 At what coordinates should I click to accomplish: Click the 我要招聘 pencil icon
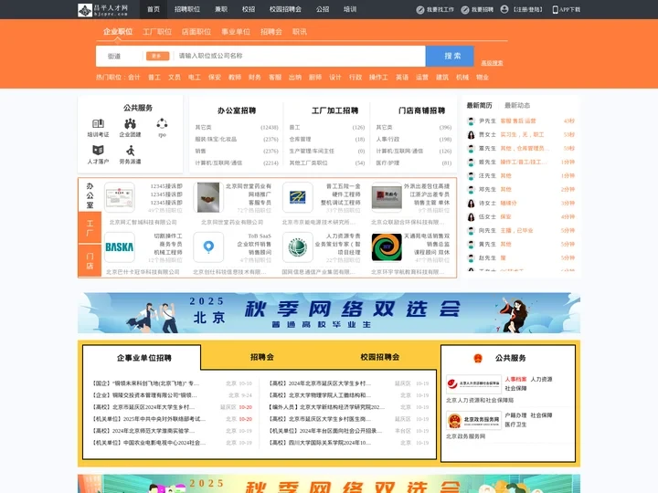tap(465, 10)
